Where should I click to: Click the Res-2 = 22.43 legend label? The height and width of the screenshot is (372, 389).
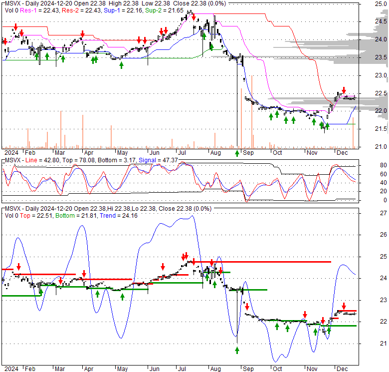click(82, 10)
